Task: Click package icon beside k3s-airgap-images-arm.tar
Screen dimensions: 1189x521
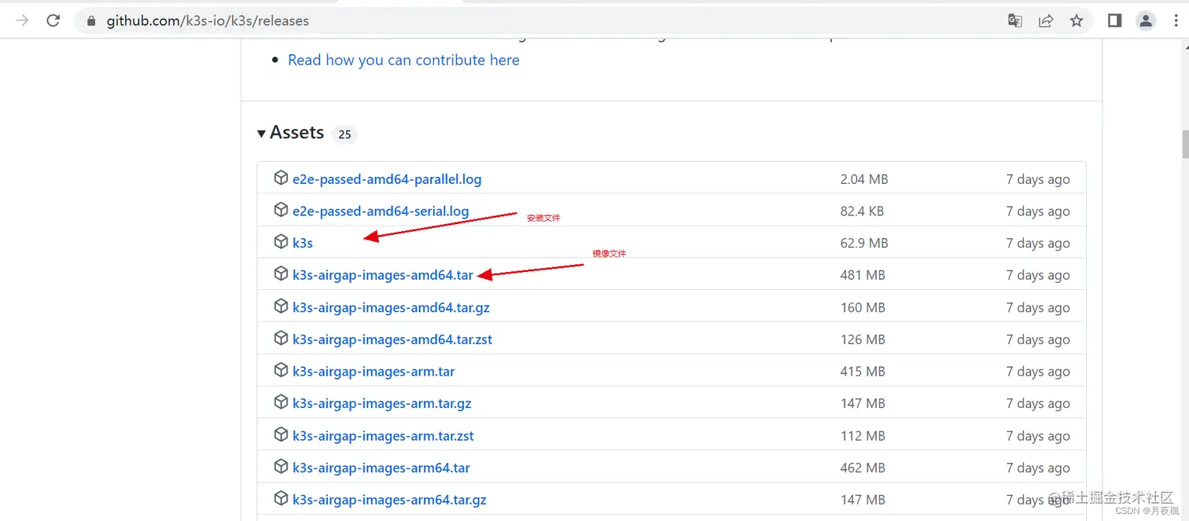Action: (281, 369)
